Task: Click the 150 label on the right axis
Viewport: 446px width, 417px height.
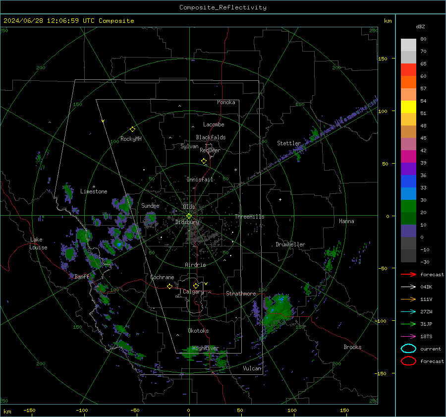Action: 383,59
